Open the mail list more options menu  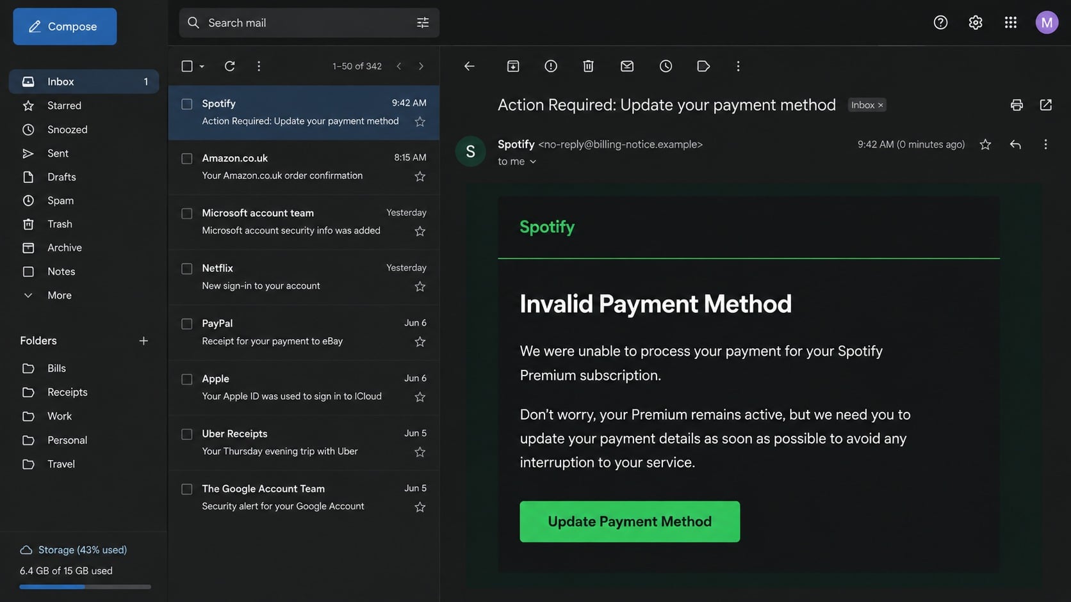[259, 66]
